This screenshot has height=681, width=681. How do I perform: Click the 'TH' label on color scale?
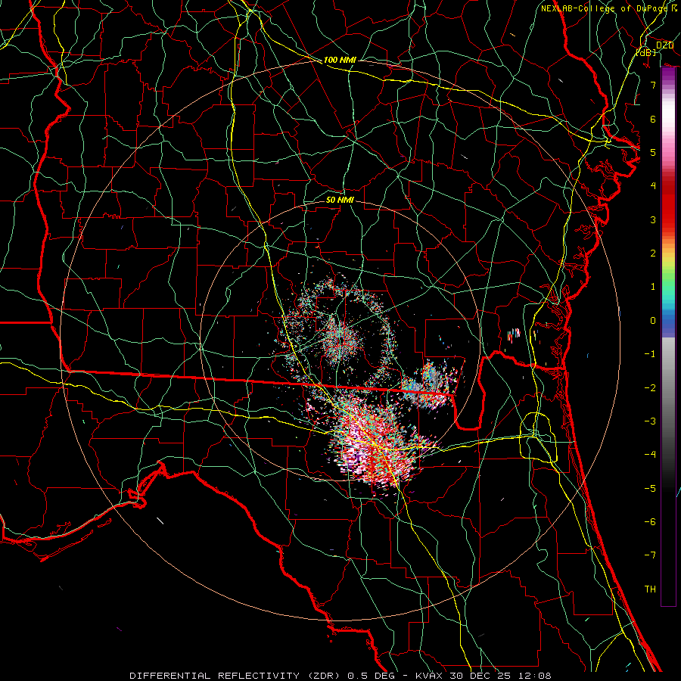pyautogui.click(x=650, y=589)
